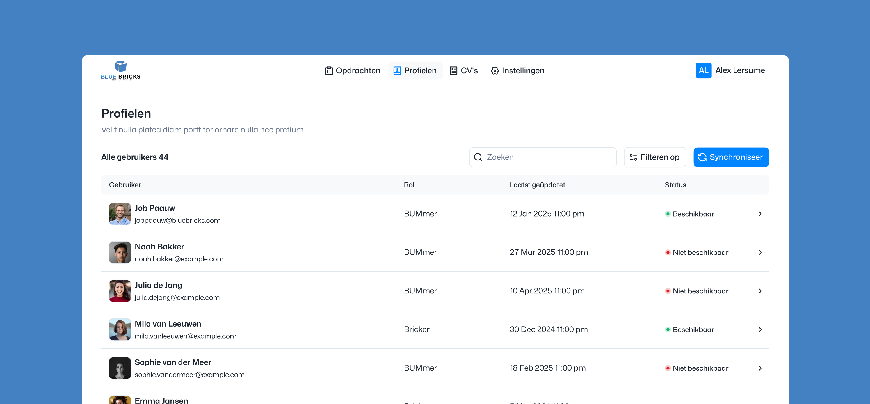The image size is (870, 404).
Task: Sort by Rol column header
Action: pyautogui.click(x=409, y=185)
